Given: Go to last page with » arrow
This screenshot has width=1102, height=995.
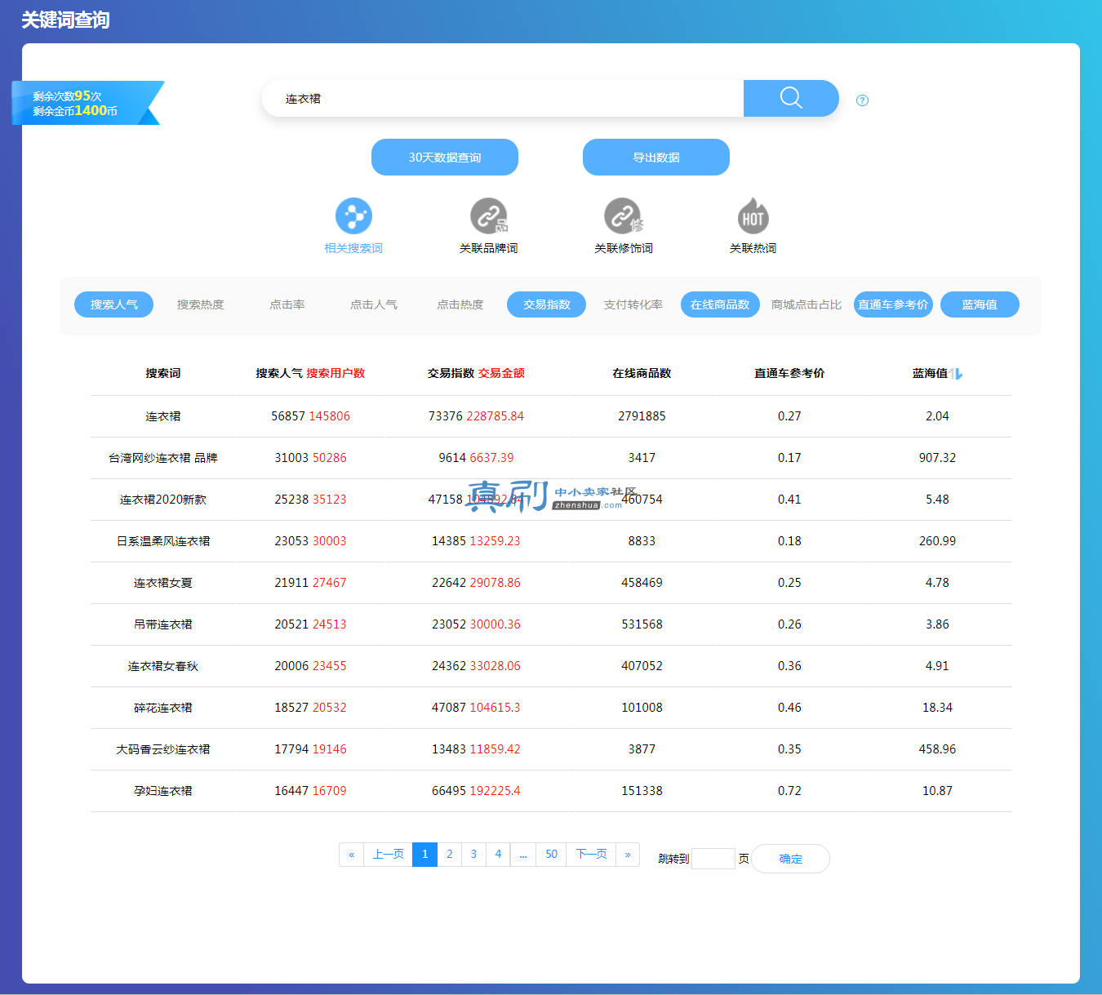Looking at the screenshot, I should coord(628,855).
